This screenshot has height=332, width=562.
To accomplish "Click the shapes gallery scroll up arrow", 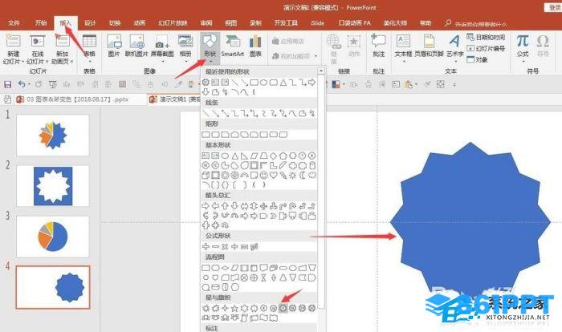I will (321, 71).
